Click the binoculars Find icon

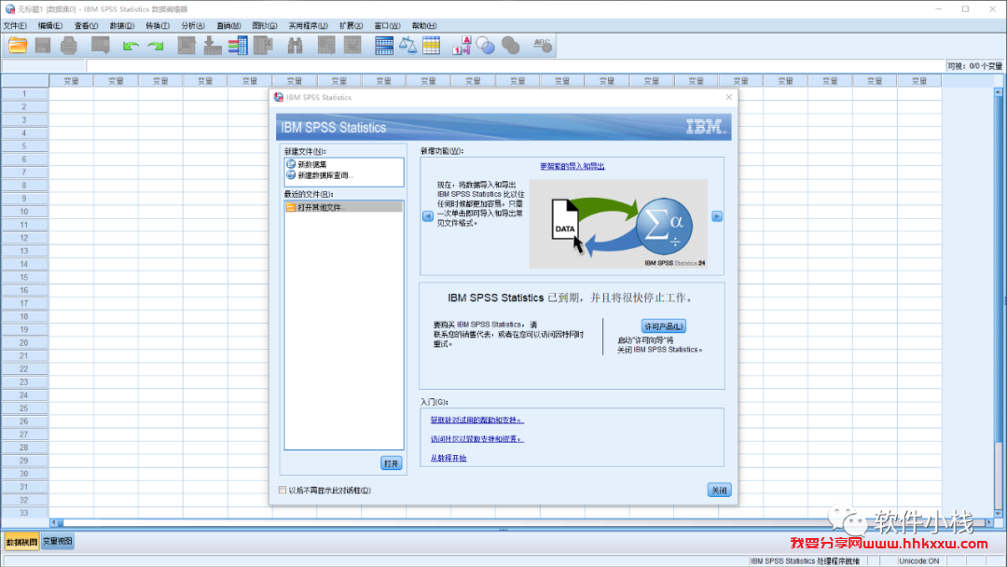click(x=295, y=45)
